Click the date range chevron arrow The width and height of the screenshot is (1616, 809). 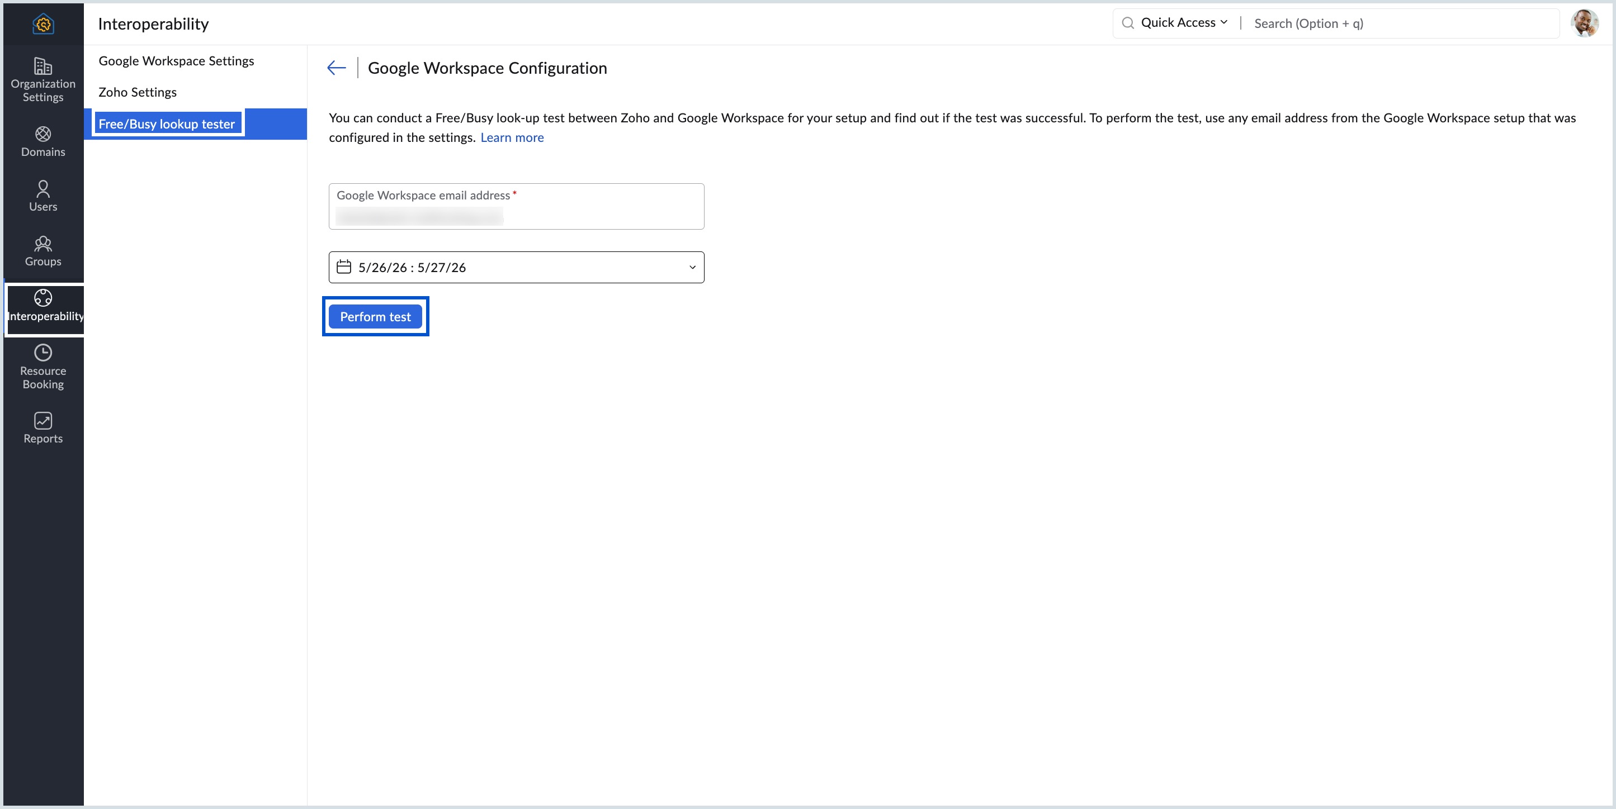[x=692, y=268]
